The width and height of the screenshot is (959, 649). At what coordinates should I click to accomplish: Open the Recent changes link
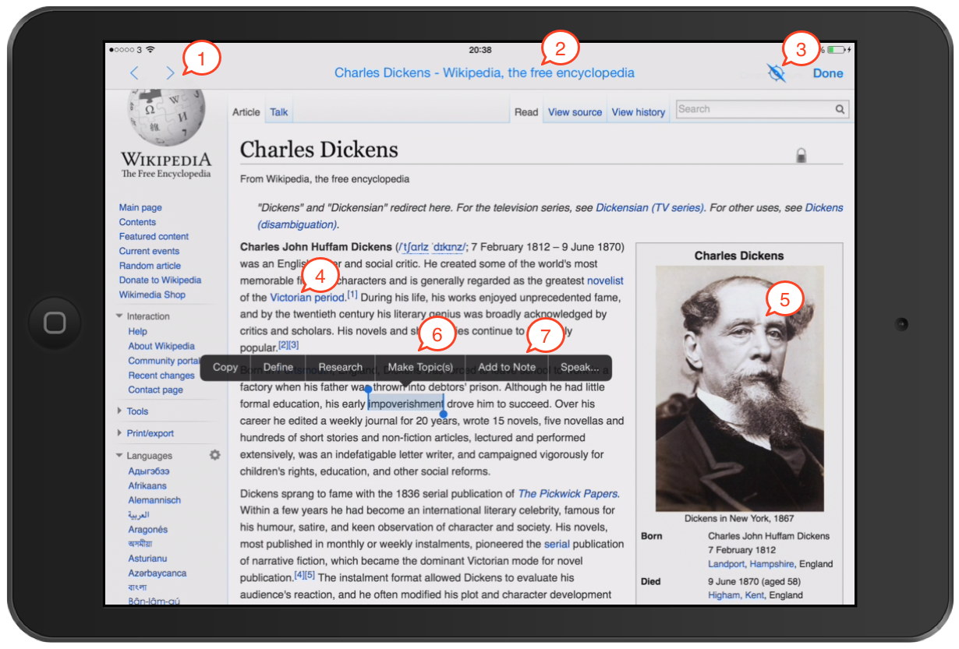click(x=161, y=376)
